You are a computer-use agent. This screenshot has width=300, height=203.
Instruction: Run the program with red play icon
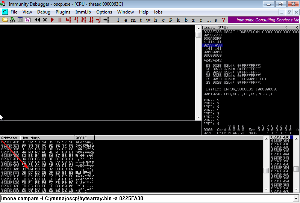coord(52,20)
